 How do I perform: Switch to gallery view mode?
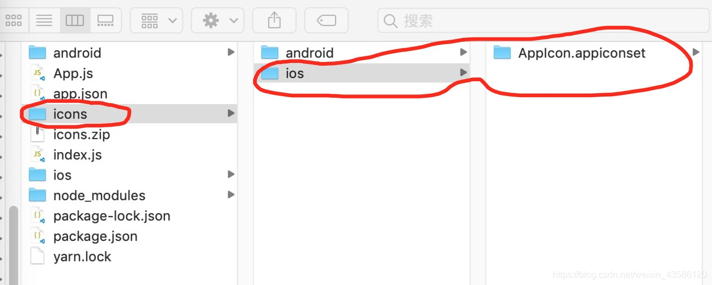(105, 21)
